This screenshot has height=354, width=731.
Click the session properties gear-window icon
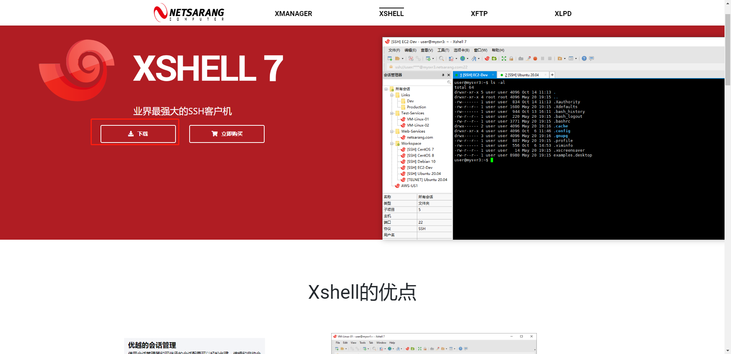click(428, 58)
